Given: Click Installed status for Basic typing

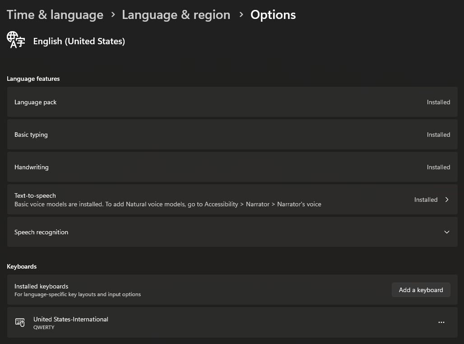Looking at the screenshot, I should click(x=438, y=135).
